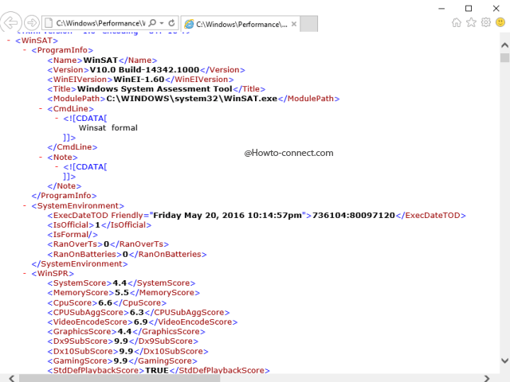Select the C:\Windows\Performance tab
The image size is (510, 382).
pyautogui.click(x=241, y=24)
